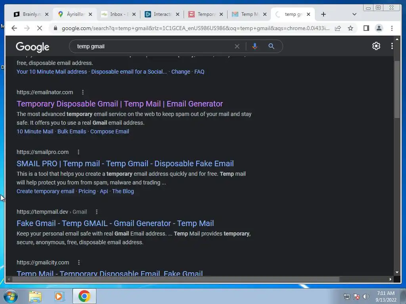Clear the Google search box text
The width and height of the screenshot is (406, 304).
(x=237, y=46)
